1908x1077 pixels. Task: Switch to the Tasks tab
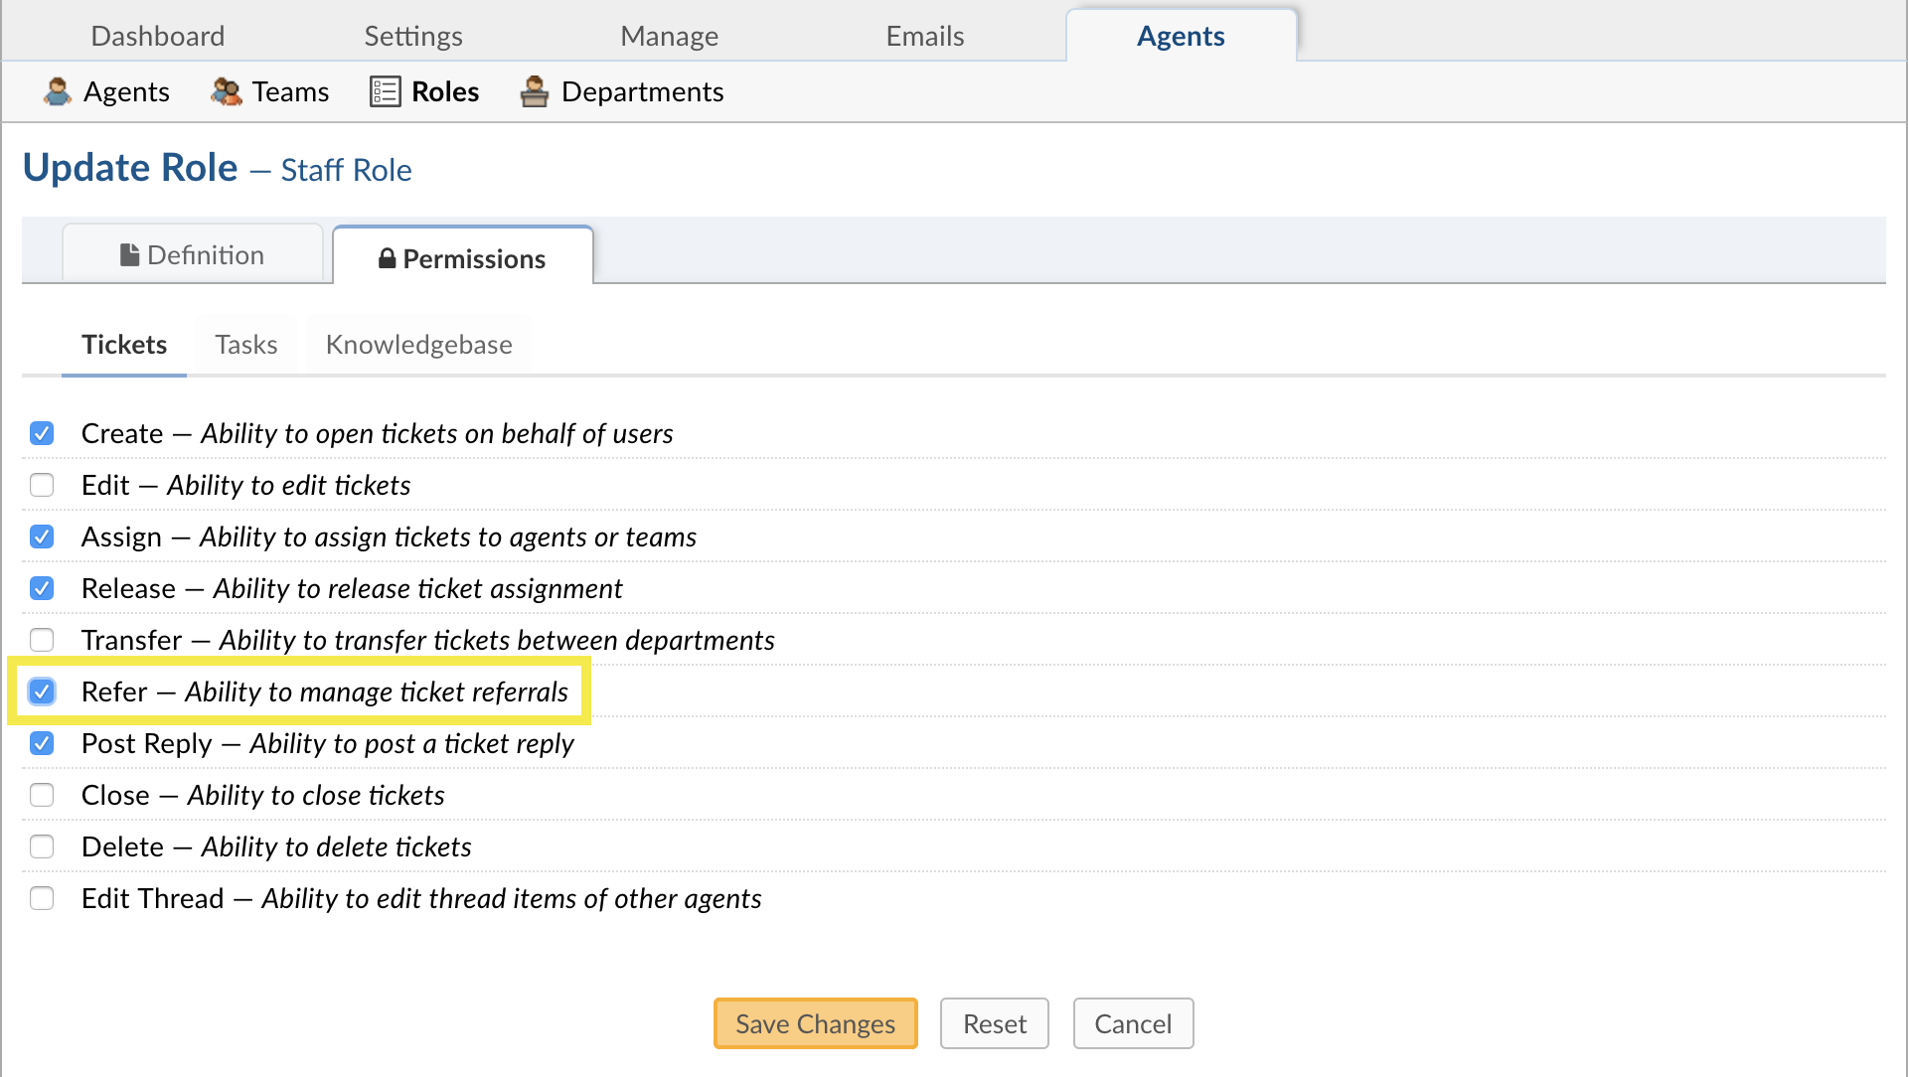tap(245, 345)
